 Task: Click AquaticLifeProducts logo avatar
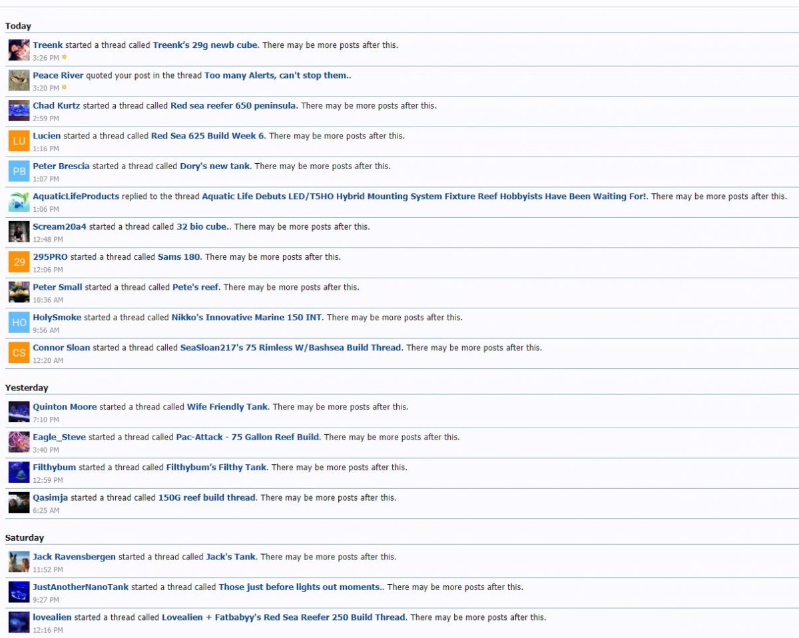click(19, 201)
